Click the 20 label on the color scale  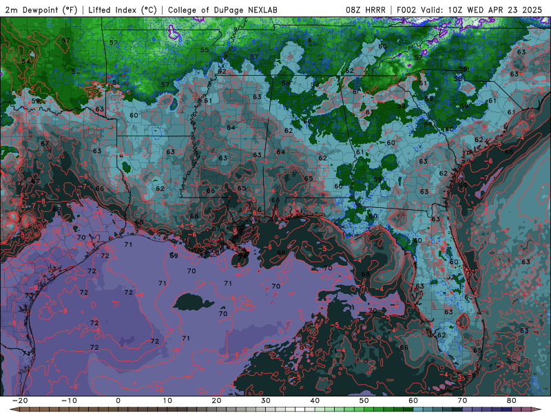coord(216,401)
